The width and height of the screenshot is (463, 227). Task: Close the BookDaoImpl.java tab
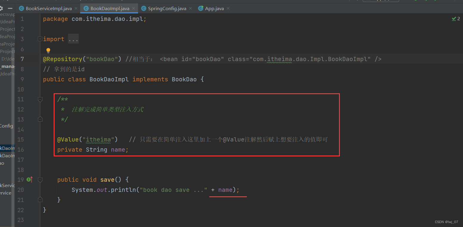[x=133, y=8]
